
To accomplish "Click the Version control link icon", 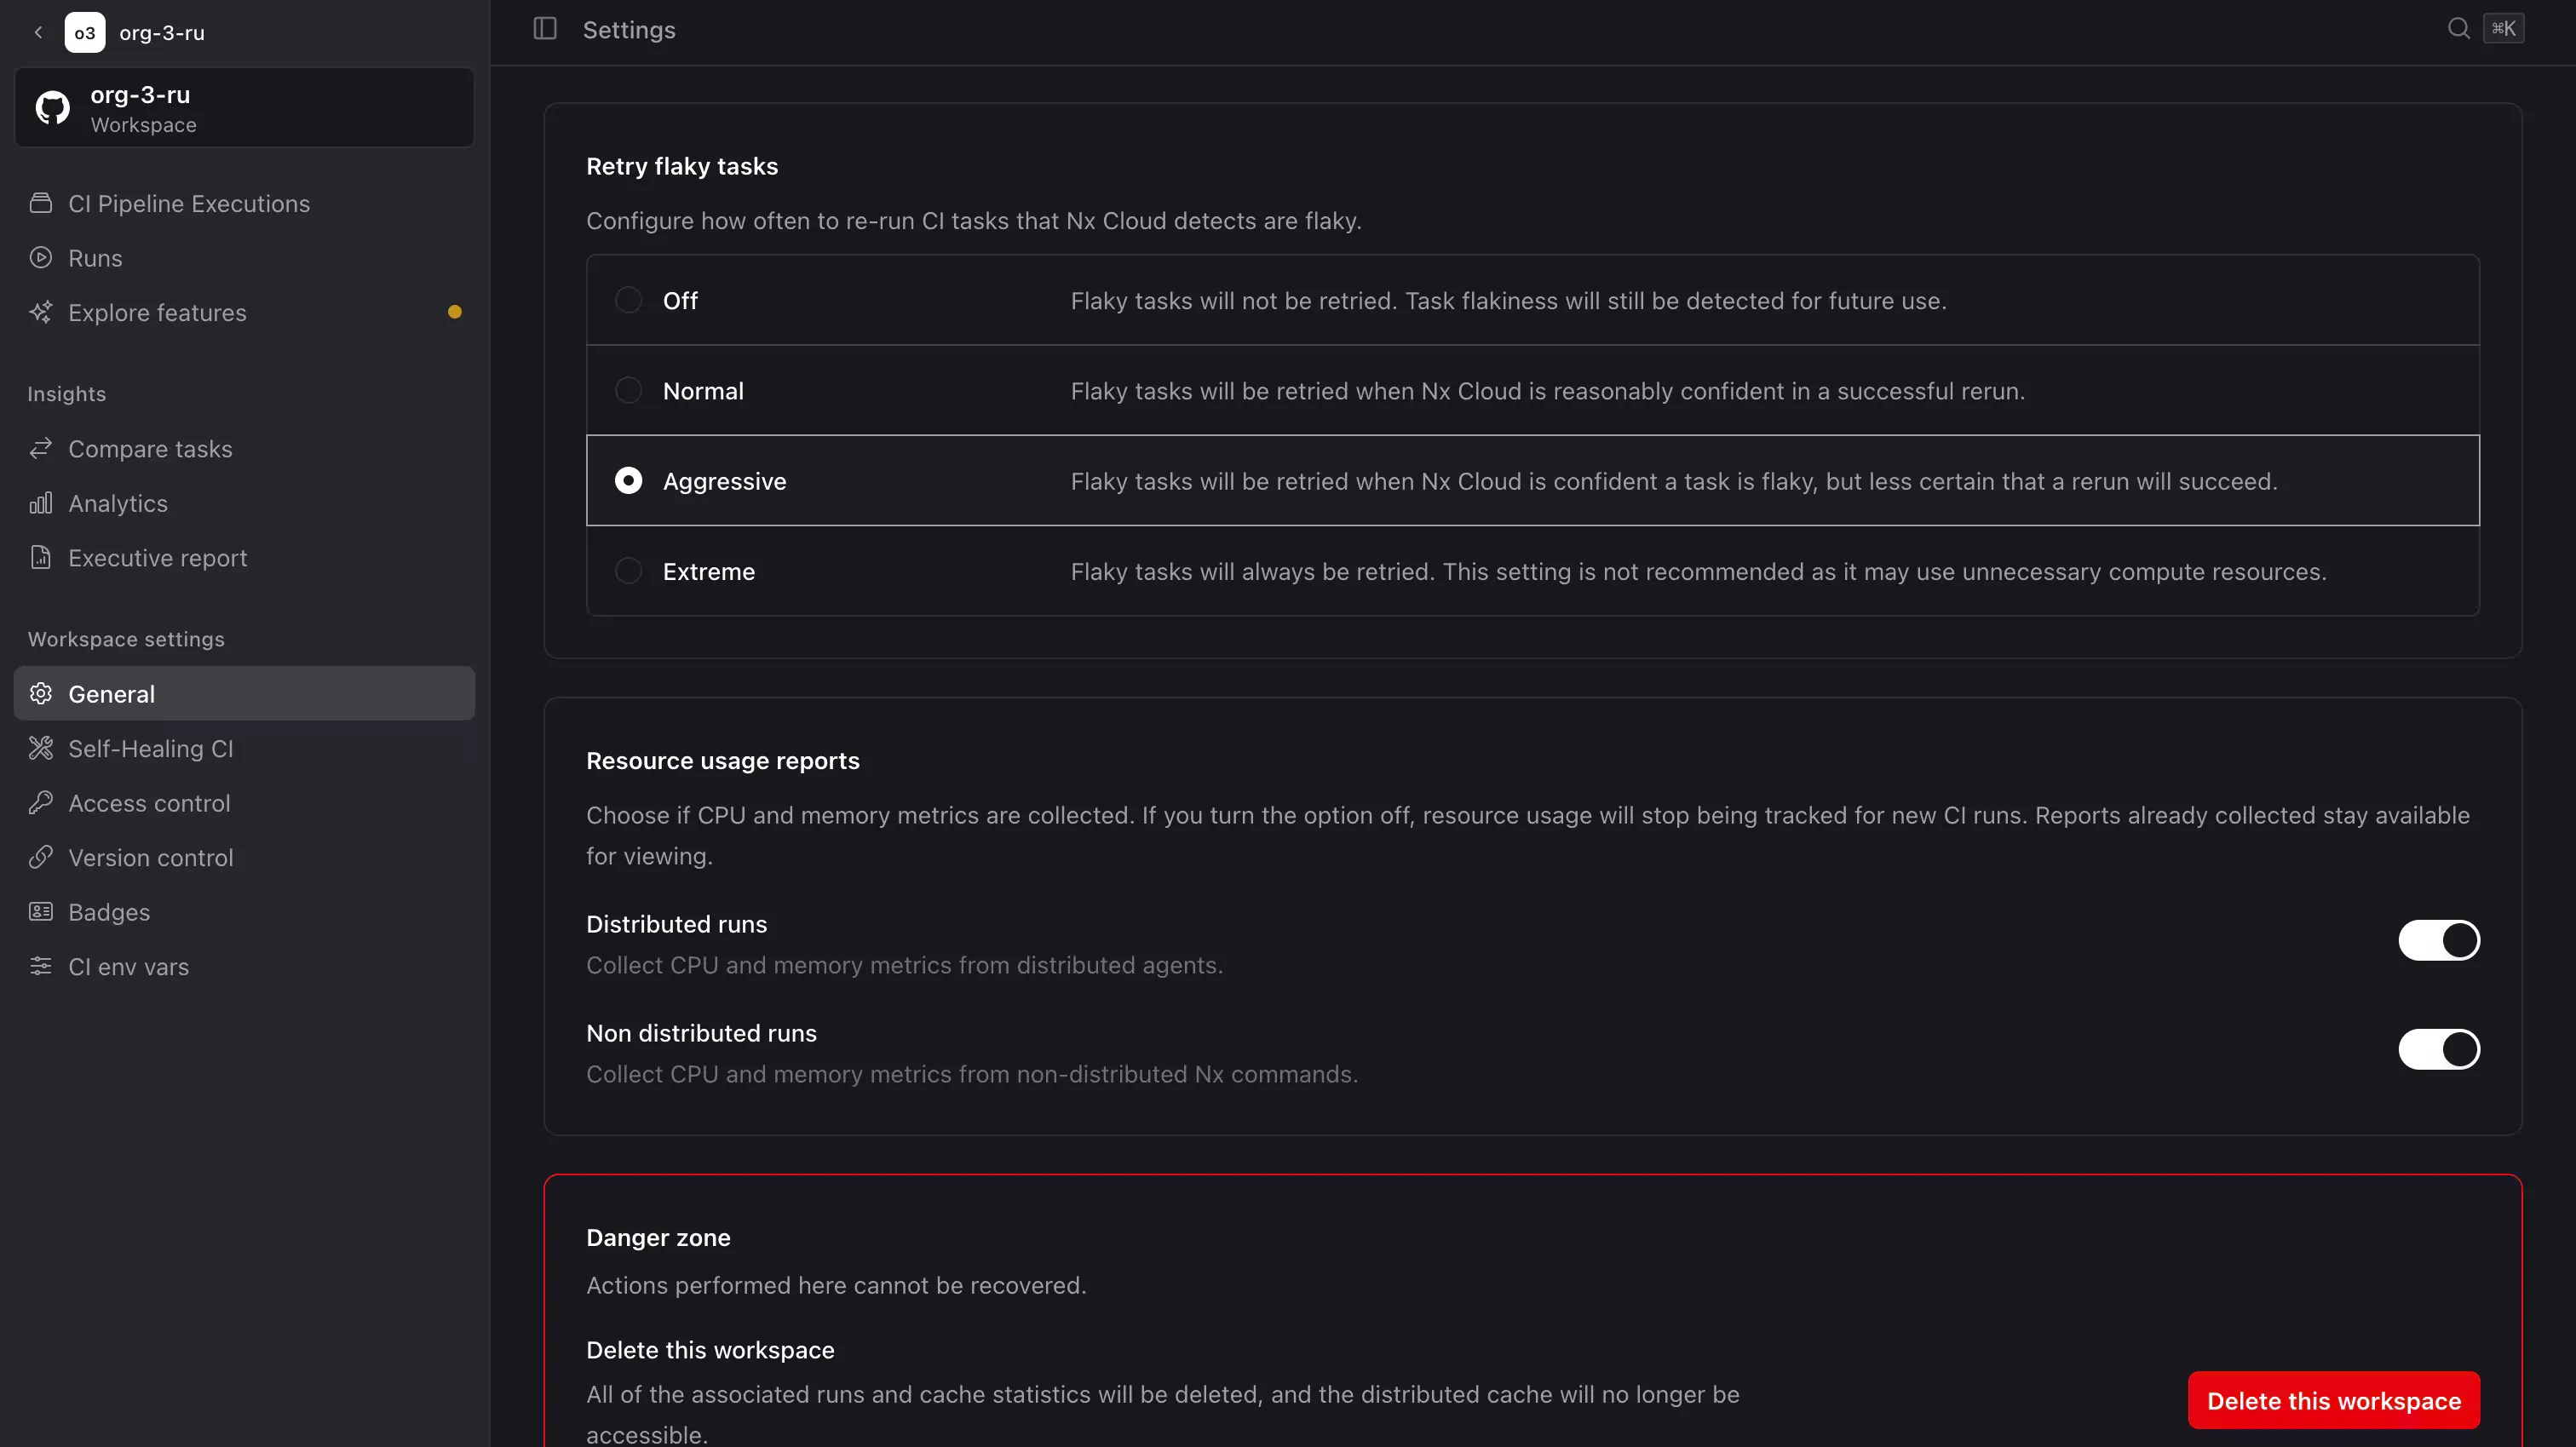I will pos(41,857).
